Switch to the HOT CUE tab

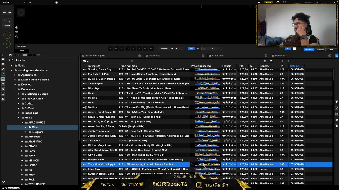coord(320,50)
